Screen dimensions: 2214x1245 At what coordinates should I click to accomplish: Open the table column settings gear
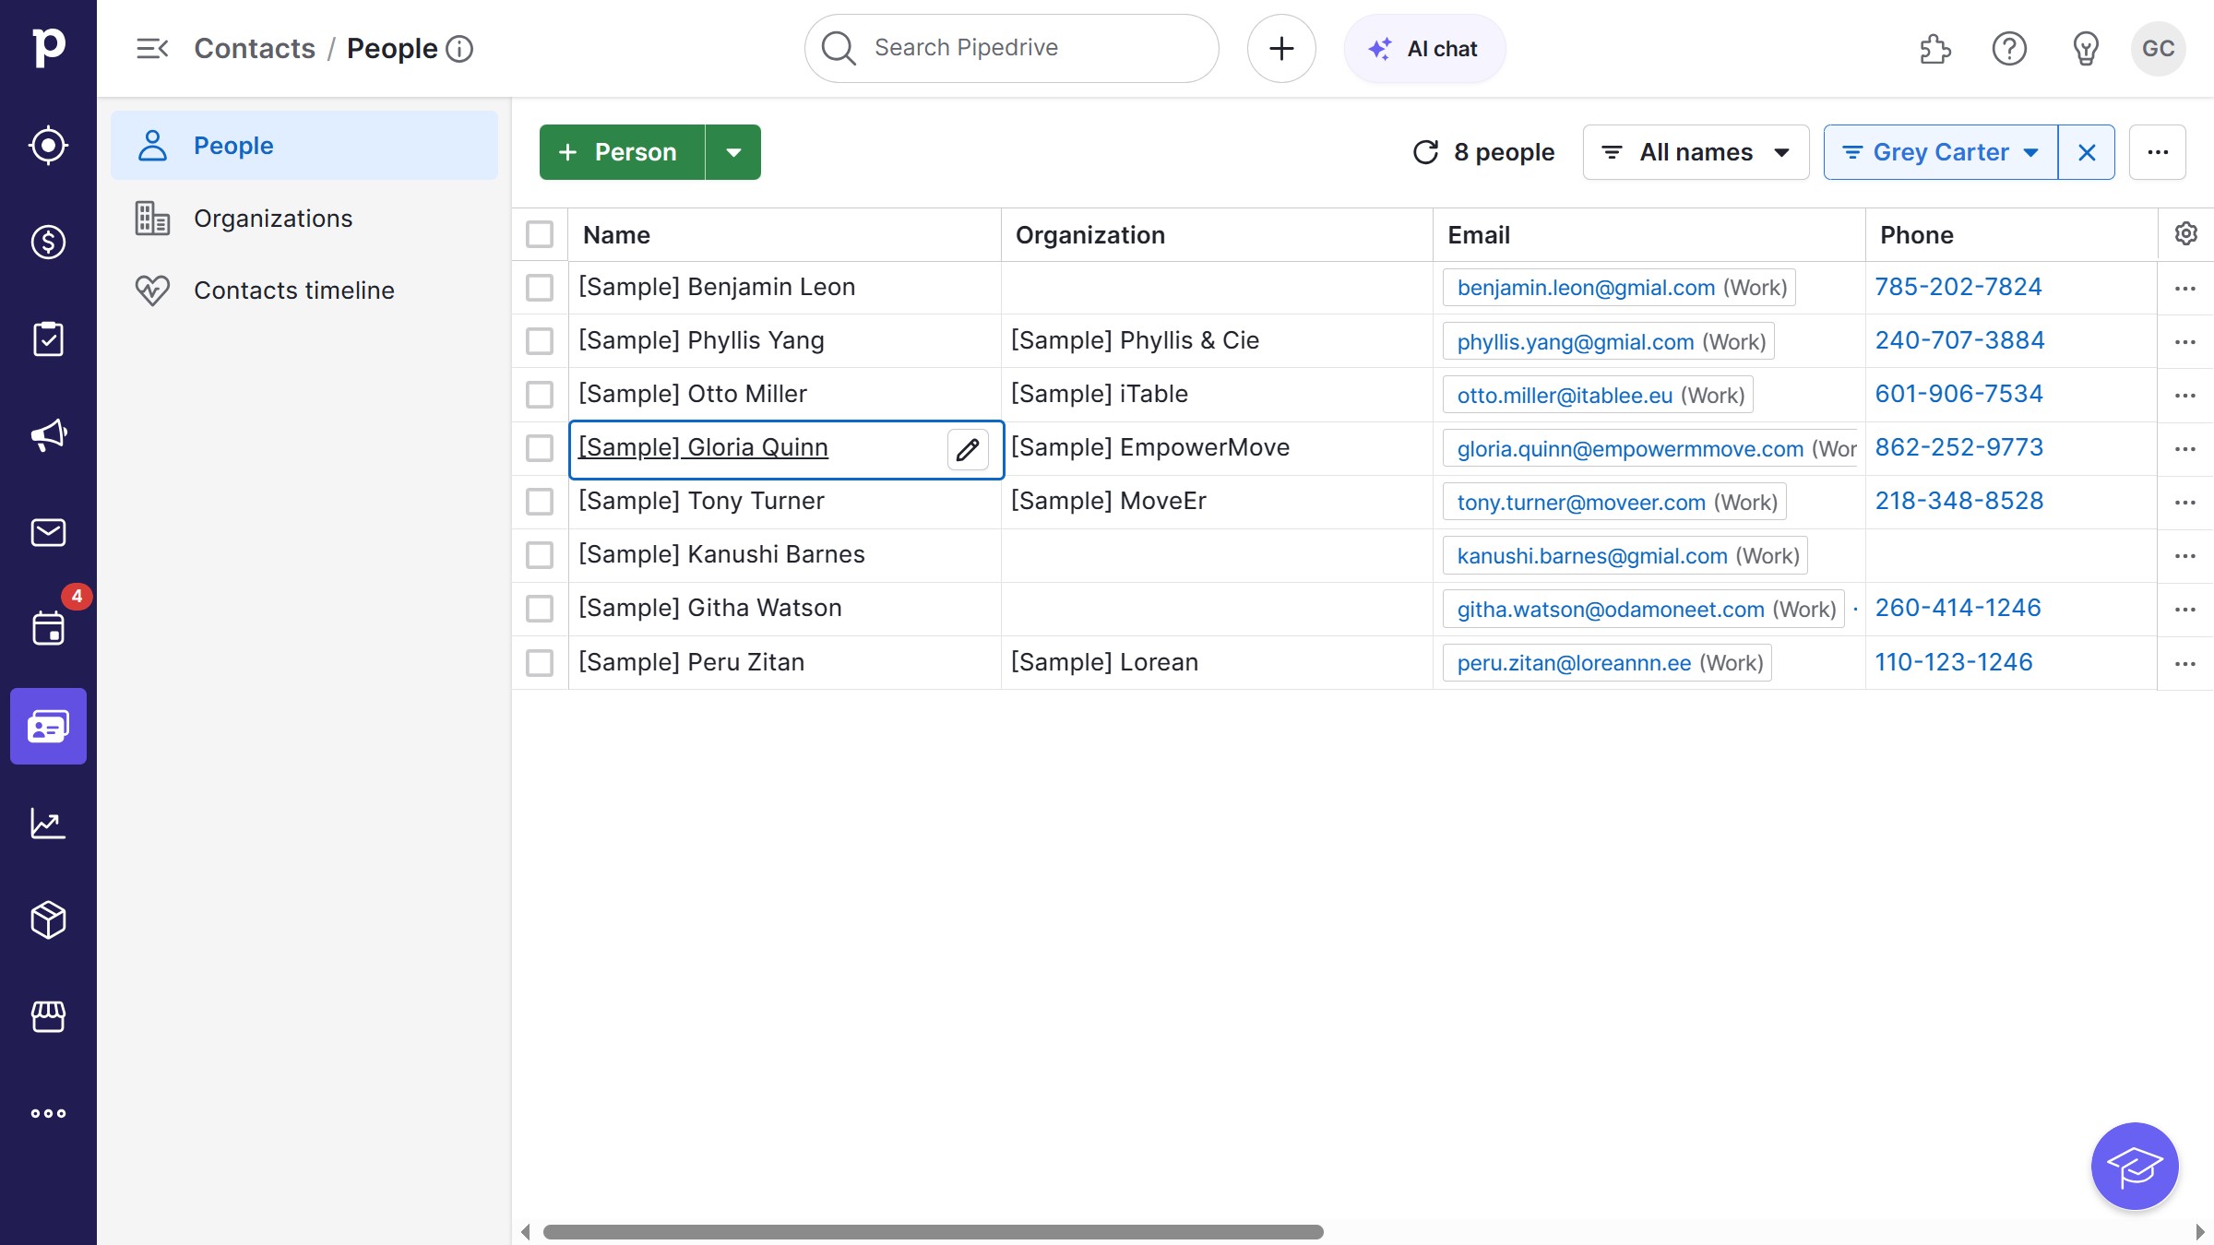click(2185, 234)
